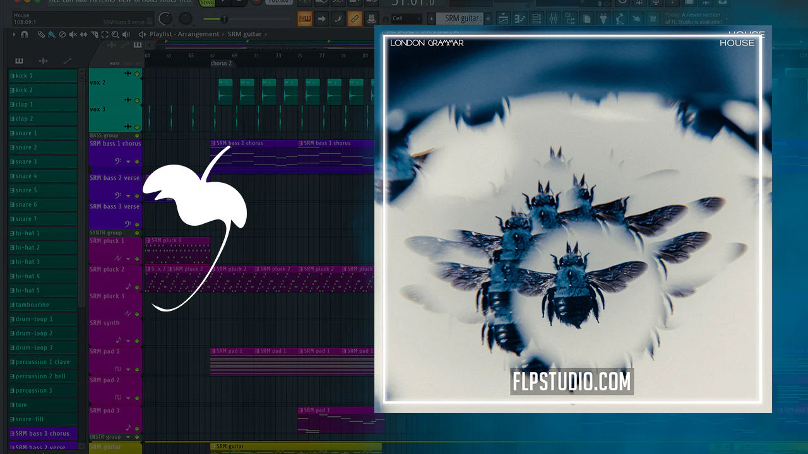Image resolution: width=808 pixels, height=454 pixels.
Task: Mute the vox 3 track
Action: [x=137, y=127]
